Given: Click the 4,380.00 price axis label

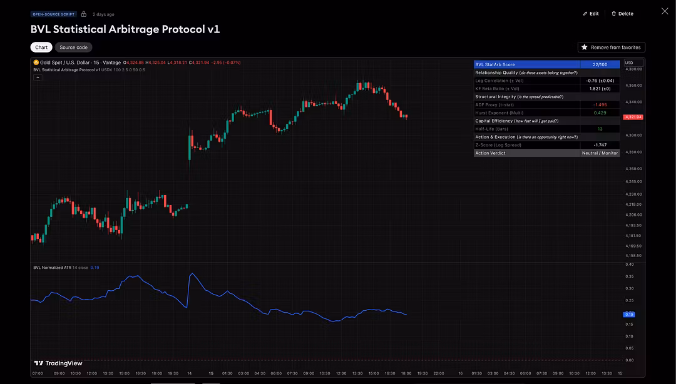Looking at the screenshot, I should (x=633, y=69).
